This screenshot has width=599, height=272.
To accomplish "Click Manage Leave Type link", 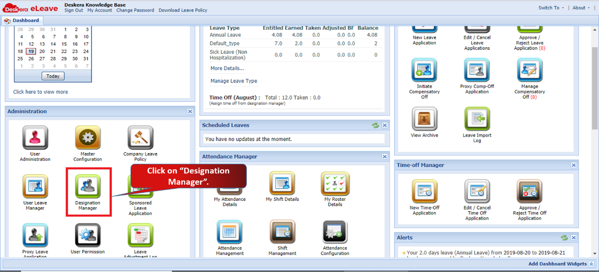I will [234, 81].
